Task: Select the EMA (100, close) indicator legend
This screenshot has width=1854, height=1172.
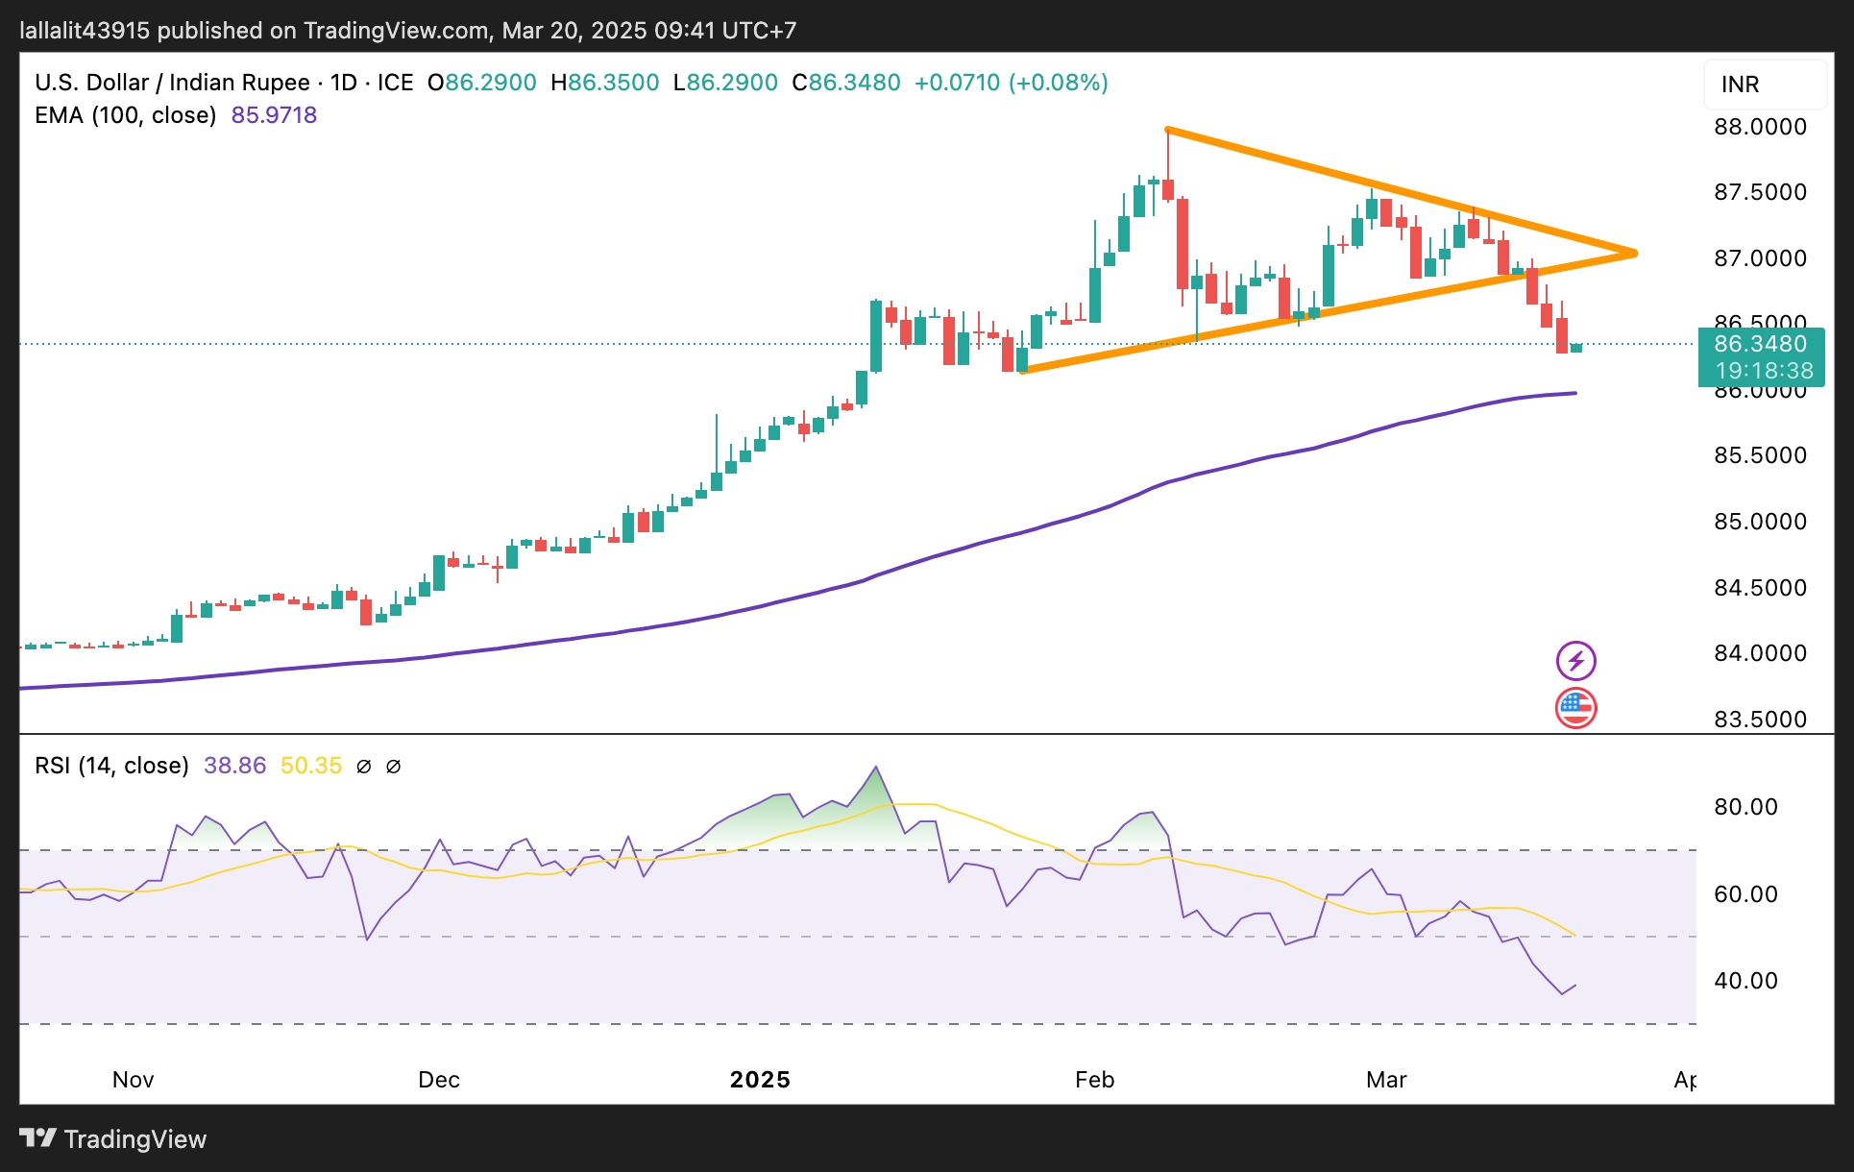Action: (x=126, y=115)
